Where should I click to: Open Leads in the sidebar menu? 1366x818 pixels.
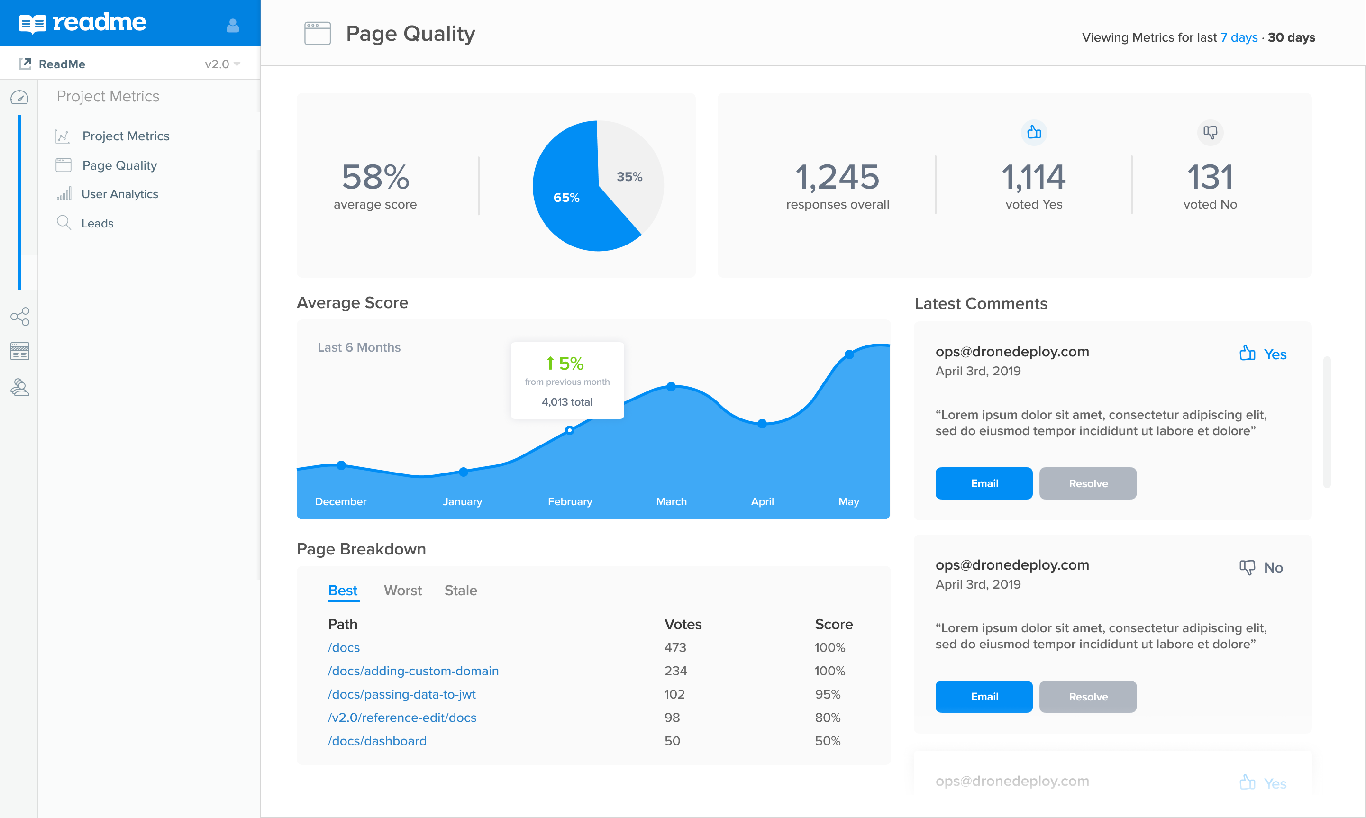[97, 223]
